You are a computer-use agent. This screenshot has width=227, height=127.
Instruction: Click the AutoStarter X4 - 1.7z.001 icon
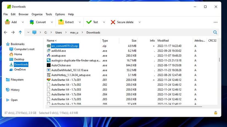[x=48, y=80]
